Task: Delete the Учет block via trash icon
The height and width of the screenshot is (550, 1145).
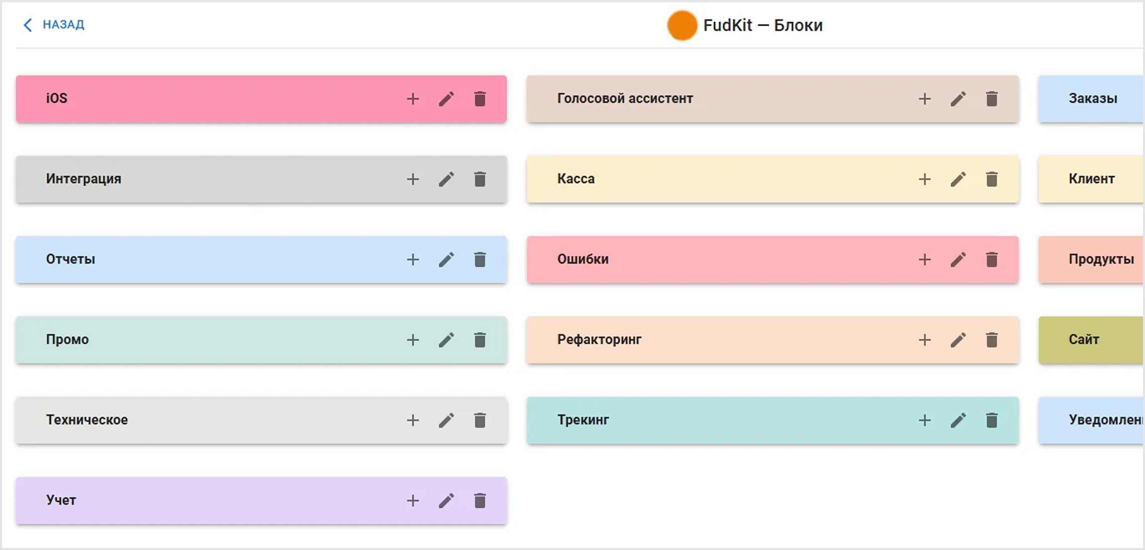Action: tap(480, 500)
